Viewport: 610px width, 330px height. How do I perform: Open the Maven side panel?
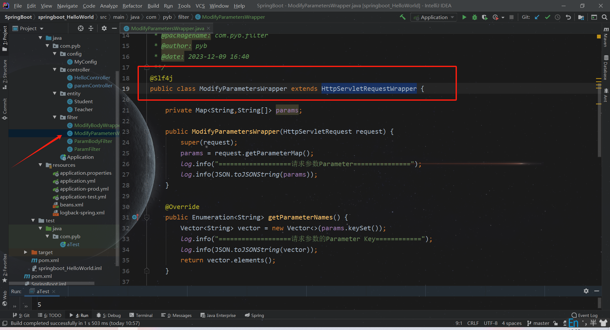(606, 37)
